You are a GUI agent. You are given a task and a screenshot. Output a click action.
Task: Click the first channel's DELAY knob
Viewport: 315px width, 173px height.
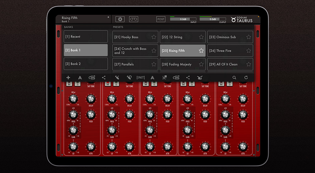coord(91,99)
